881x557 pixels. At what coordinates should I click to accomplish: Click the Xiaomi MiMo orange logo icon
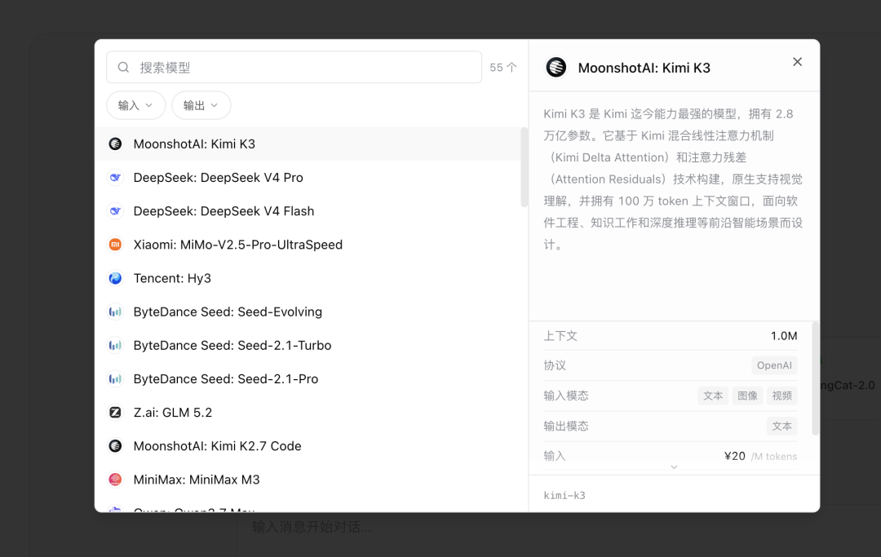(x=115, y=245)
